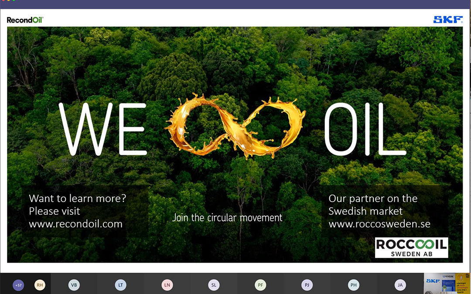
Task: Select participant avatar JA
Action: pyautogui.click(x=400, y=285)
